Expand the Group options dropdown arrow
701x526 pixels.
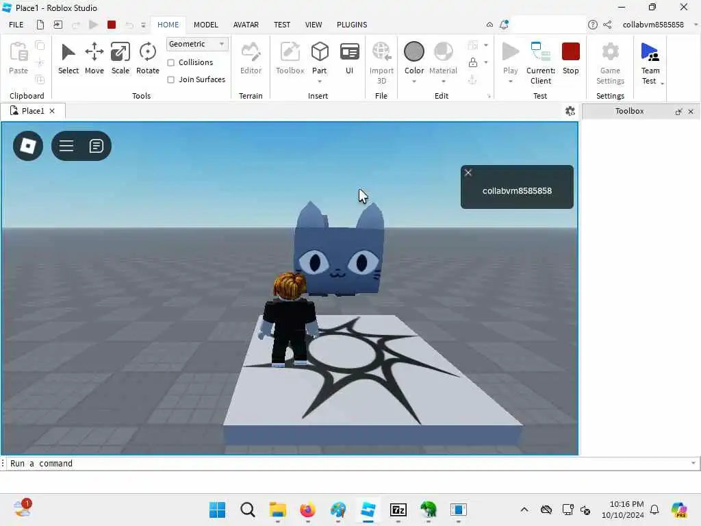tap(486, 45)
